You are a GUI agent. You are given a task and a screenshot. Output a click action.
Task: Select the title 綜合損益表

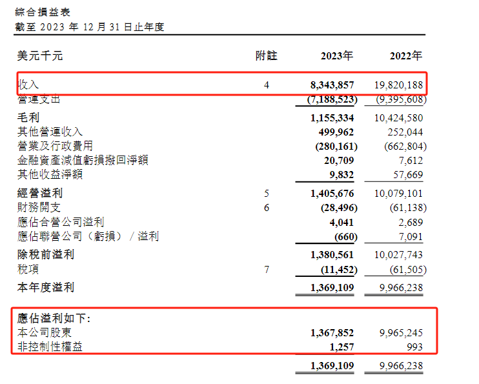(x=43, y=12)
